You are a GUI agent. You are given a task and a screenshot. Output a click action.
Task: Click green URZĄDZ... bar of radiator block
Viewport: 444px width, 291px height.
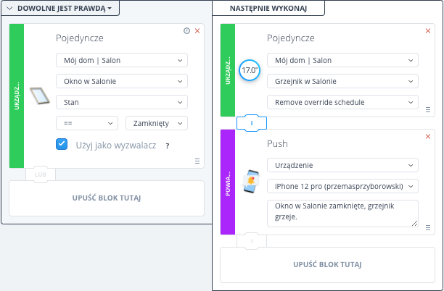(x=228, y=70)
